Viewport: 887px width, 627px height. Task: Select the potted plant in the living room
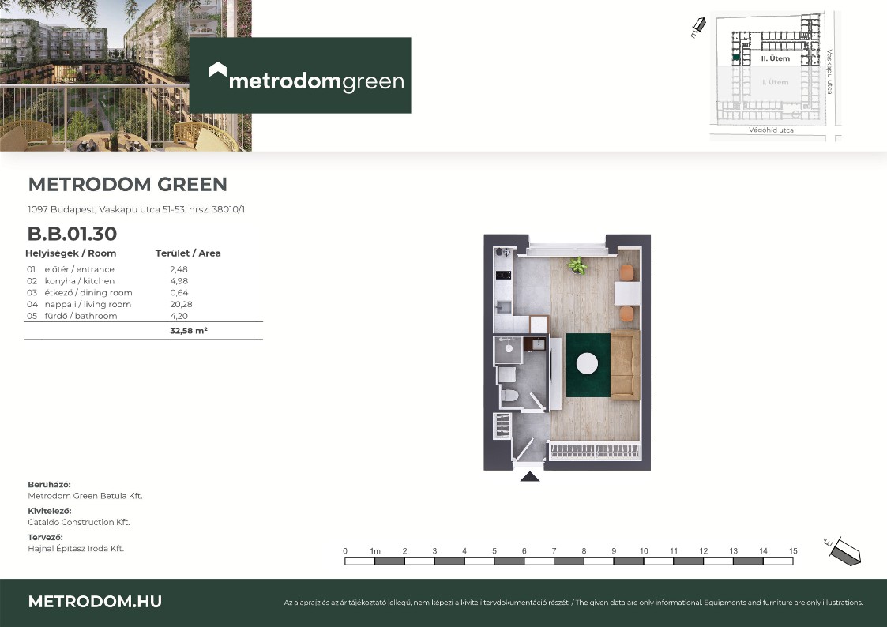(x=577, y=265)
